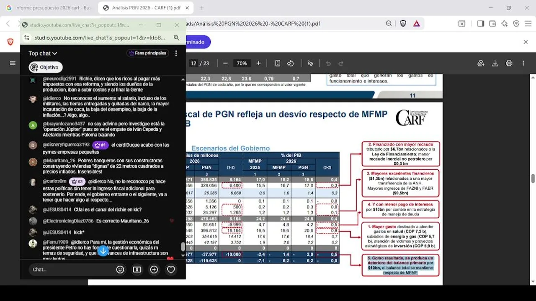Viewport: 536px width, 301px height.
Task: Click 'Escenarios del Gobierno' heading in PDF
Action: click(231, 148)
